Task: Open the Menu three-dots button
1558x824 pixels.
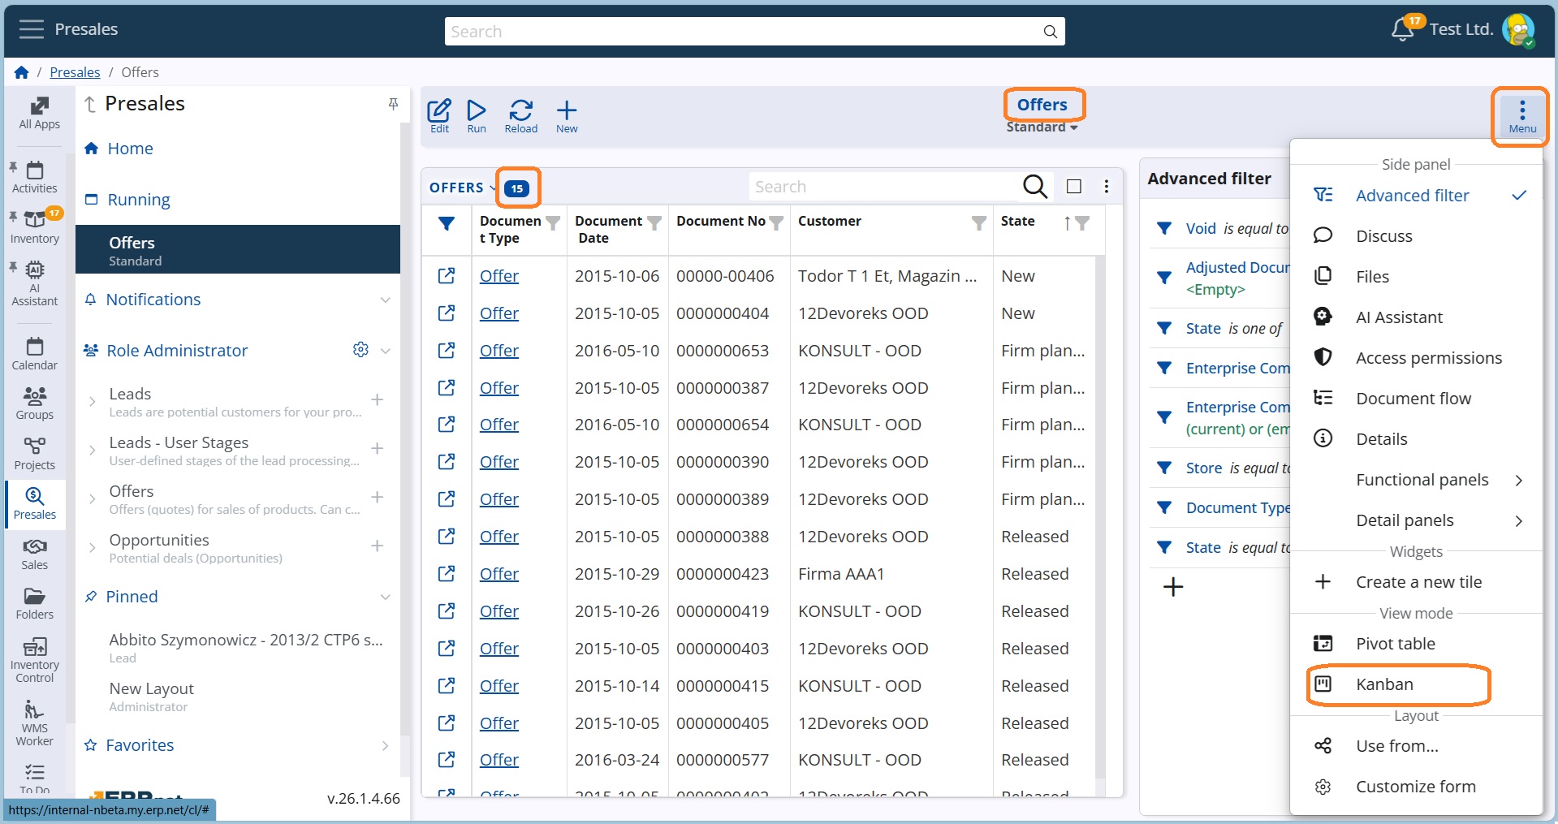Action: click(x=1522, y=117)
